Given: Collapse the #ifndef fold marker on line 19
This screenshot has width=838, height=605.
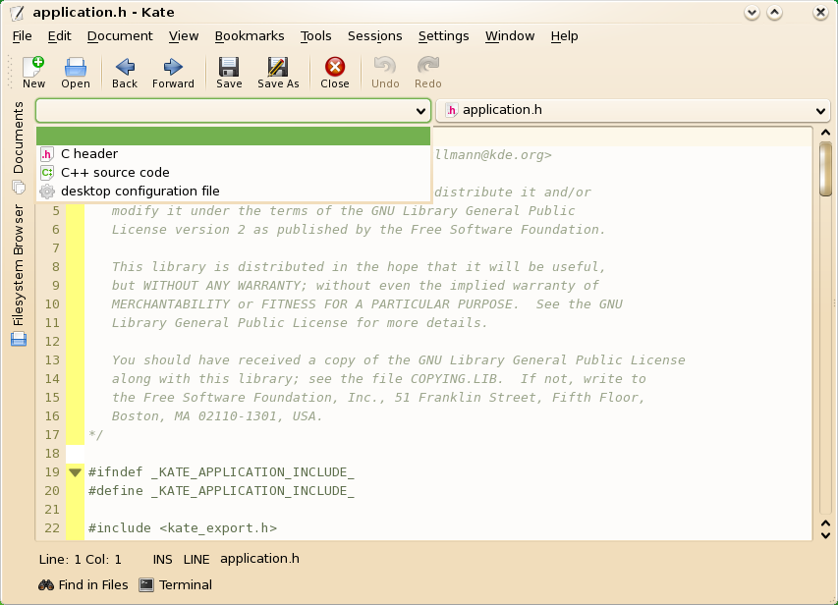Looking at the screenshot, I should pos(75,472).
